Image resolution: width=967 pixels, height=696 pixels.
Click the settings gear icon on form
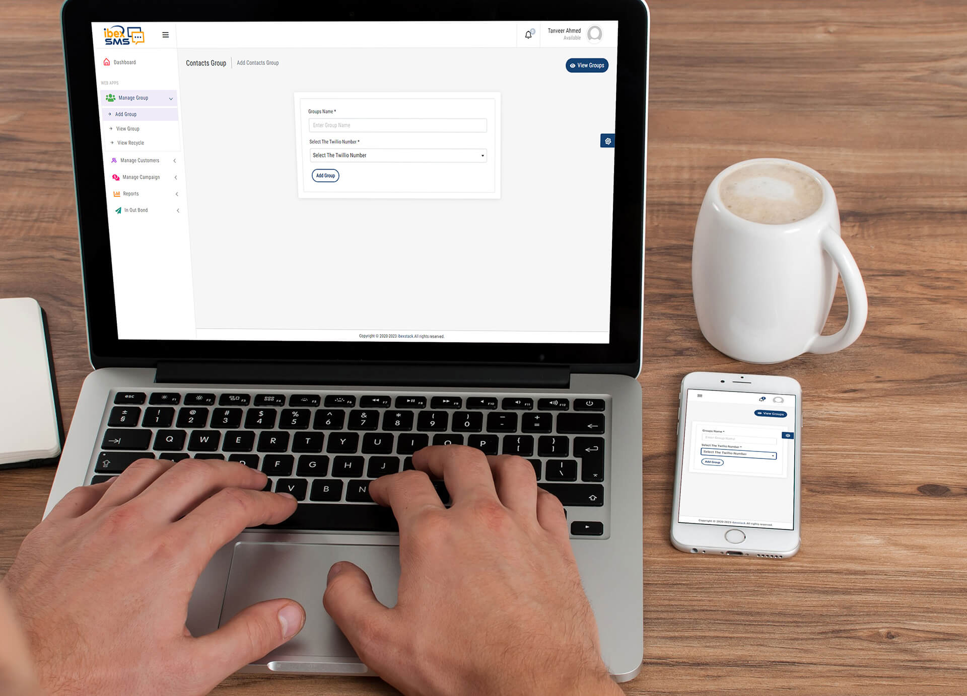click(606, 142)
